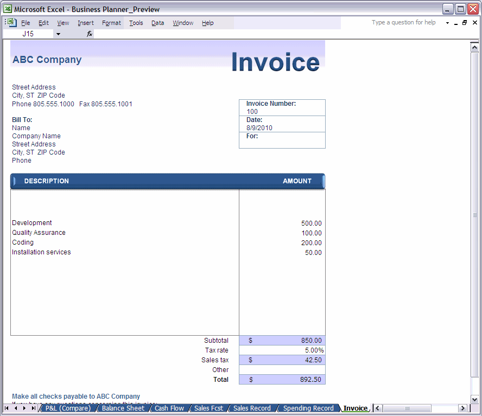Image resolution: width=482 pixels, height=416 pixels.
Task: Restore the workbook window inside Excel
Action: pyautogui.click(x=465, y=23)
